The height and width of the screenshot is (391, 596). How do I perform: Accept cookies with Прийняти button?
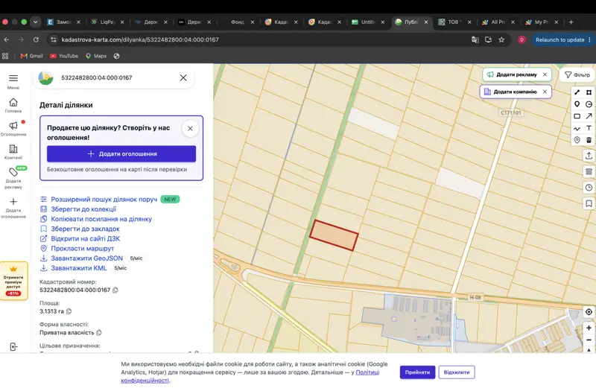pyautogui.click(x=417, y=372)
